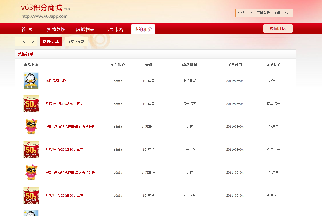This screenshot has width=322, height=216.
Task: Click the 兑换订单 panel heading
Action: click(26, 54)
